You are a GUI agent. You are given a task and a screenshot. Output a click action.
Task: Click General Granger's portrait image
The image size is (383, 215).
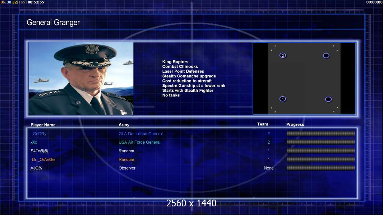[81, 78]
